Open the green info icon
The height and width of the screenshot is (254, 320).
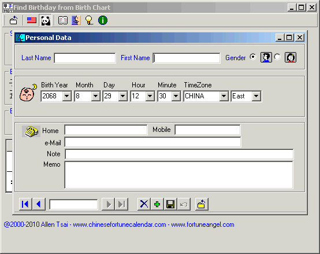point(103,20)
